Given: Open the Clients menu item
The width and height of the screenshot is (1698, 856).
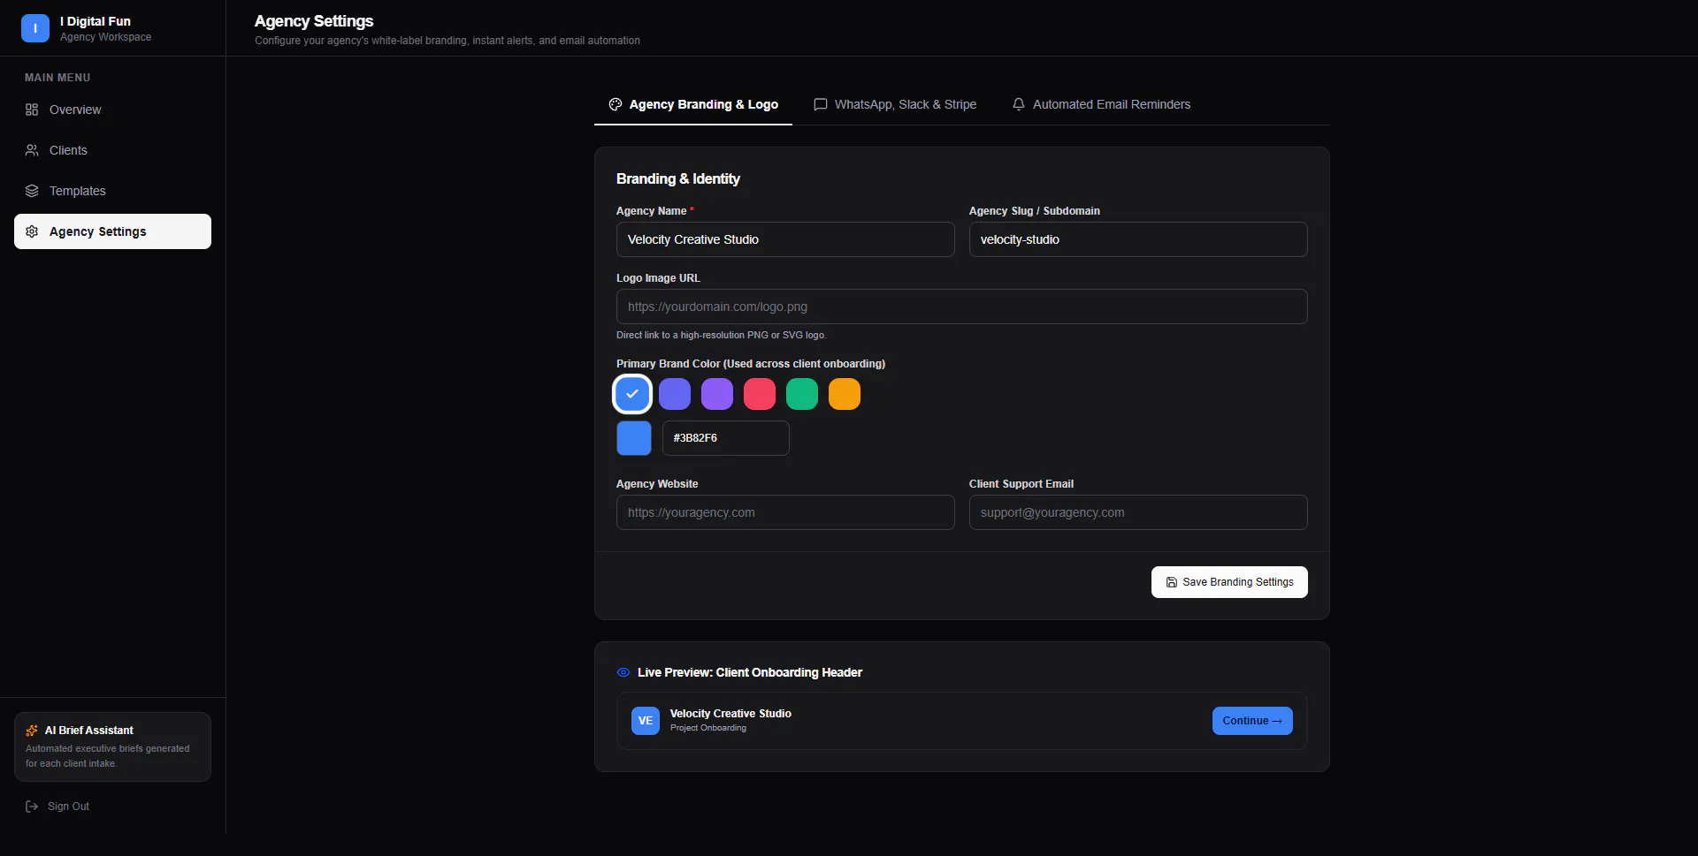Looking at the screenshot, I should [x=112, y=150].
